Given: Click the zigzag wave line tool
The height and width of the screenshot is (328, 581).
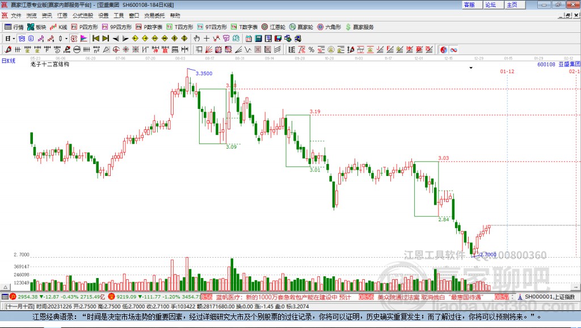Looking at the screenshot, I should click(248, 50).
